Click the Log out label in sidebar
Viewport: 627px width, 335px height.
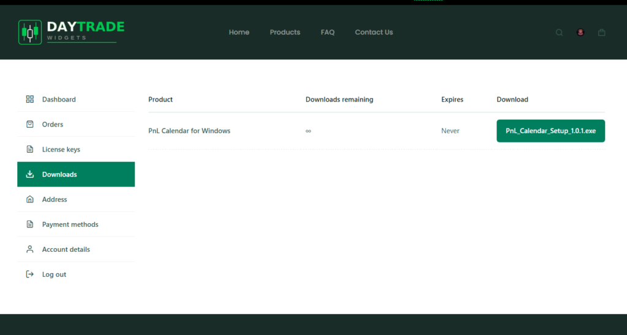[54, 274]
